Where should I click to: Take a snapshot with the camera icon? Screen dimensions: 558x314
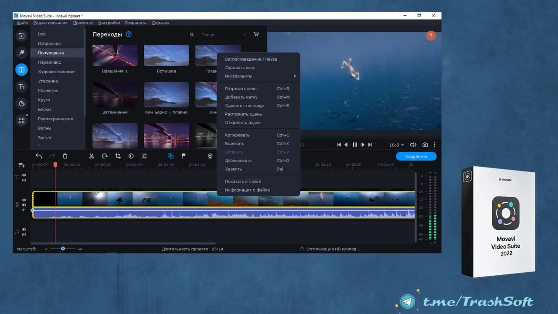(x=425, y=145)
